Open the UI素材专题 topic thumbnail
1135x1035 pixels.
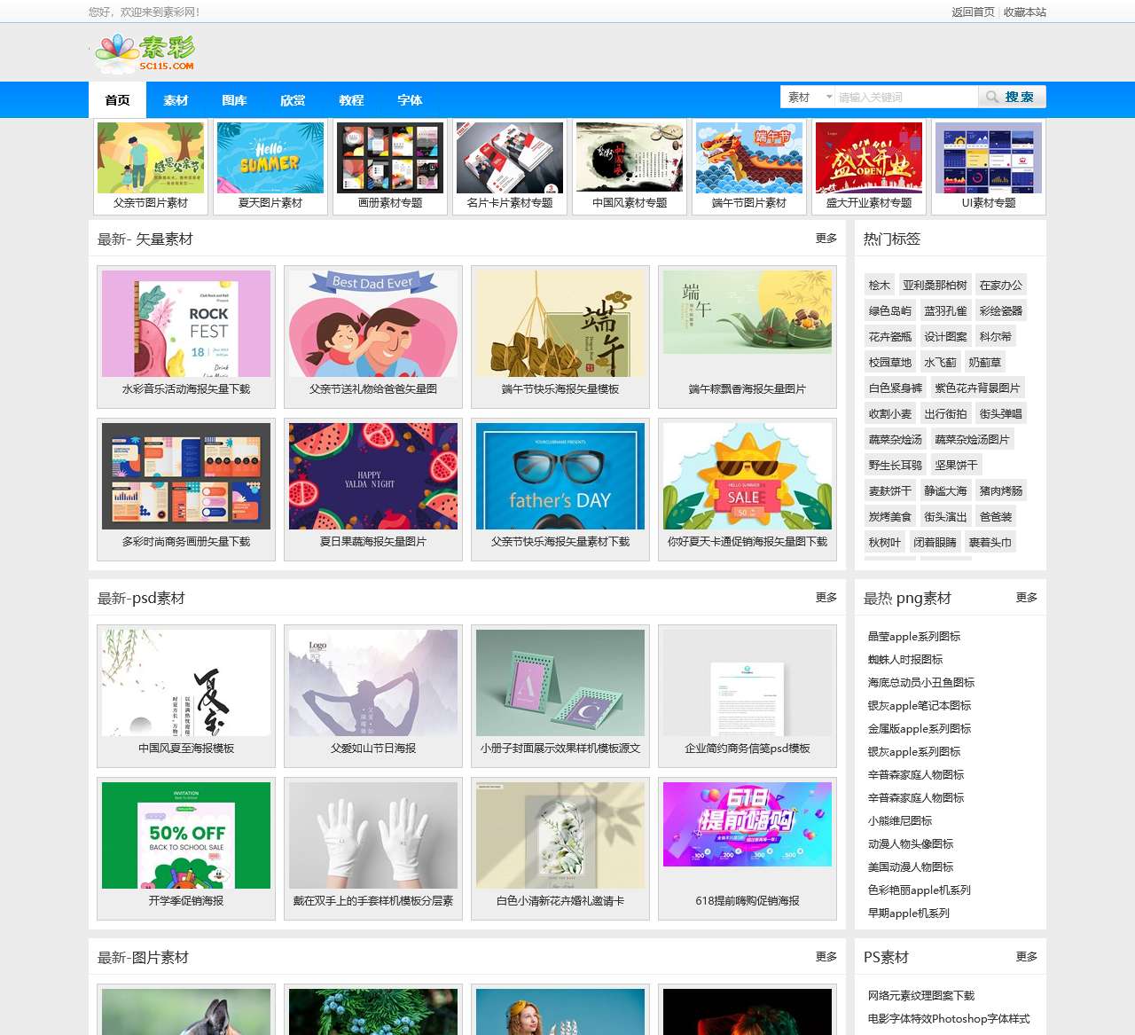989,158
